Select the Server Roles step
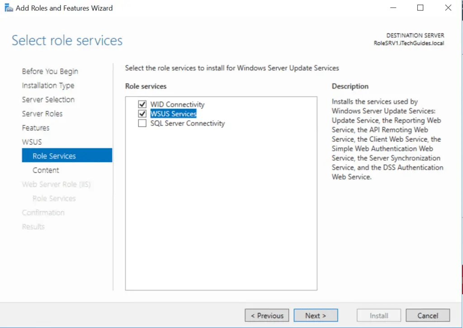463x328 pixels. 43,114
